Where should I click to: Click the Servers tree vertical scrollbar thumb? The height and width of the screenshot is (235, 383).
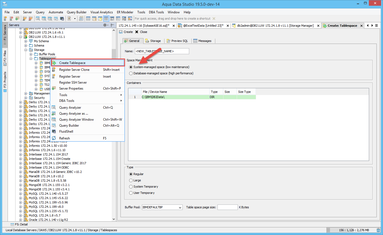pos(114,54)
